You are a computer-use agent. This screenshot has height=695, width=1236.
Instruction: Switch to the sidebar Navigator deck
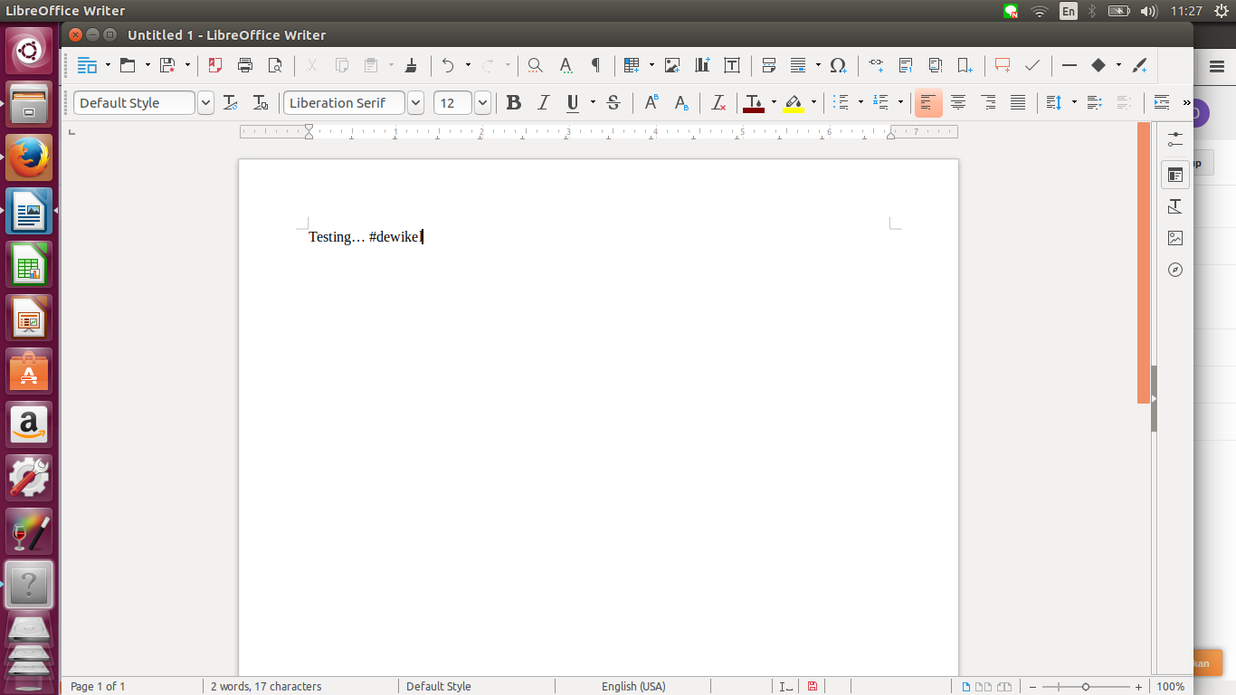point(1175,270)
